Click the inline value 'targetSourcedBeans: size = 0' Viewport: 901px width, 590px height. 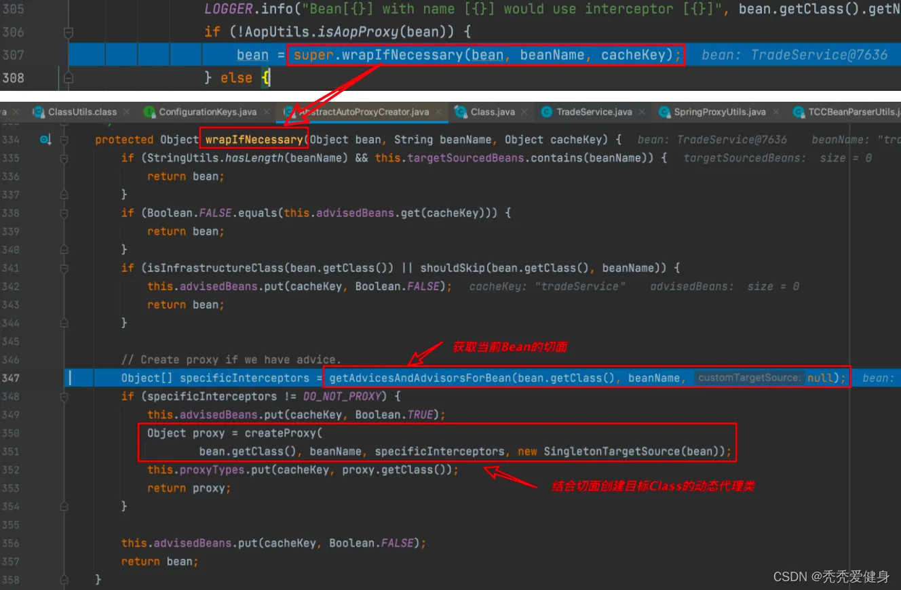click(x=778, y=158)
